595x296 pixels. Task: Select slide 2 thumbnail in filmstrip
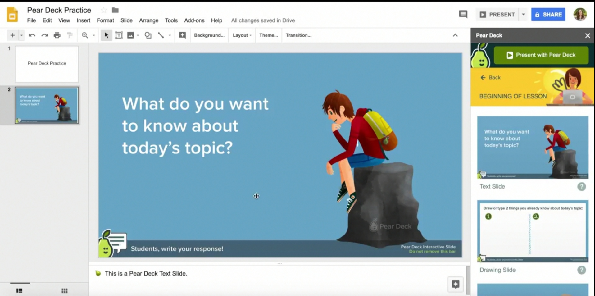tap(47, 105)
